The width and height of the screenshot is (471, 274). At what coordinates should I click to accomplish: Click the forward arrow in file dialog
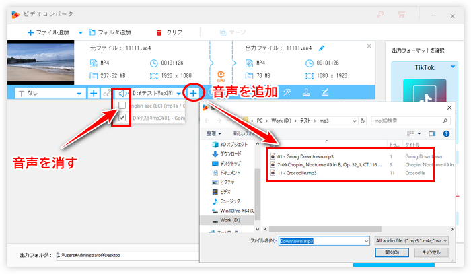[x=219, y=121]
